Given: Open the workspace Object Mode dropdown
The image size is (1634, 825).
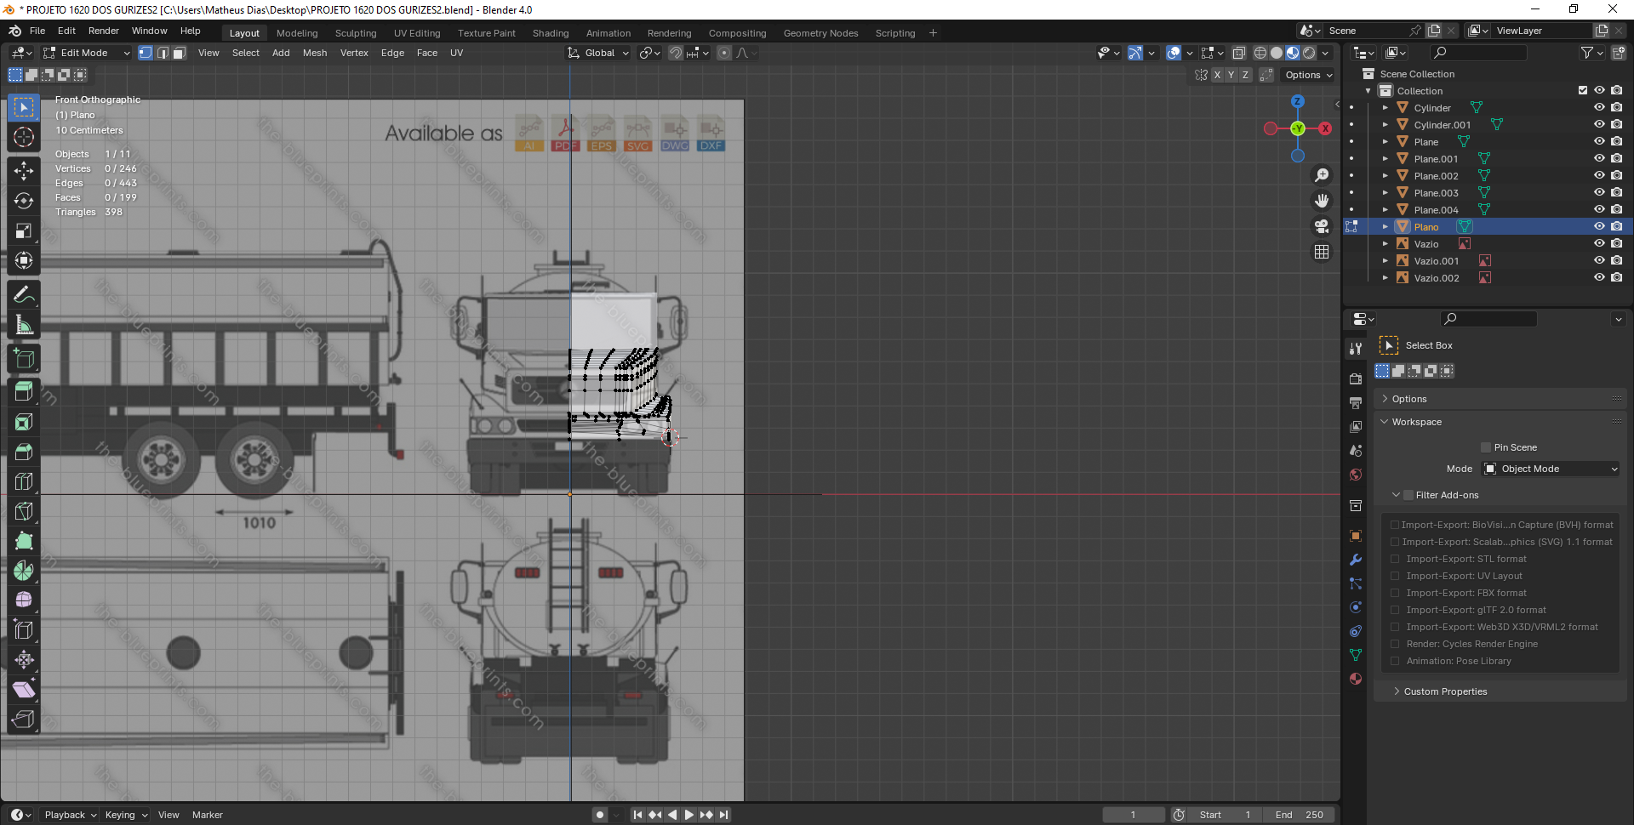Looking at the screenshot, I should coord(1551,469).
